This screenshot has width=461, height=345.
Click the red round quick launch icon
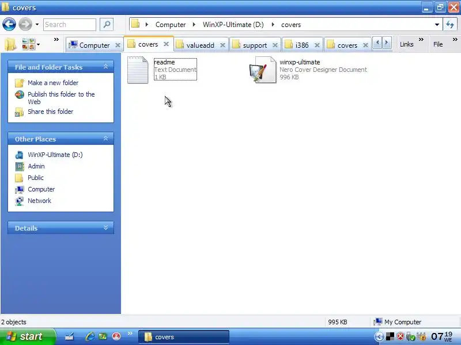tap(116, 336)
